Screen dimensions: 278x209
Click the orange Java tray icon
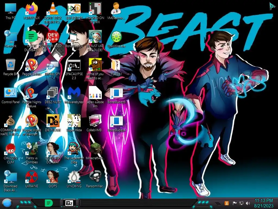(x=227, y=203)
